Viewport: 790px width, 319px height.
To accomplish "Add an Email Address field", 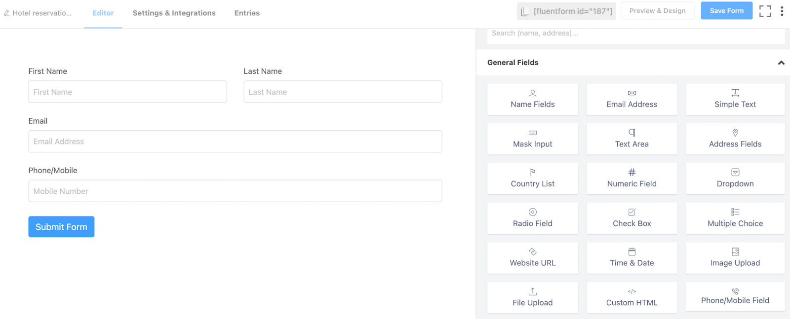I will click(x=632, y=99).
